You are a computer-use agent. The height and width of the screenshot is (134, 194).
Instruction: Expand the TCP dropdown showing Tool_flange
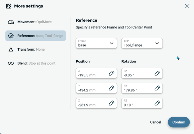coord(142,43)
